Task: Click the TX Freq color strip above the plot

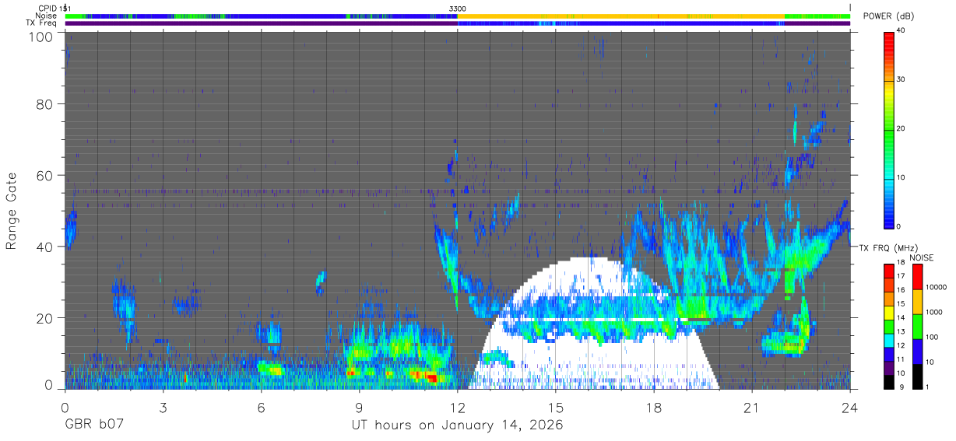Action: pyautogui.click(x=457, y=23)
